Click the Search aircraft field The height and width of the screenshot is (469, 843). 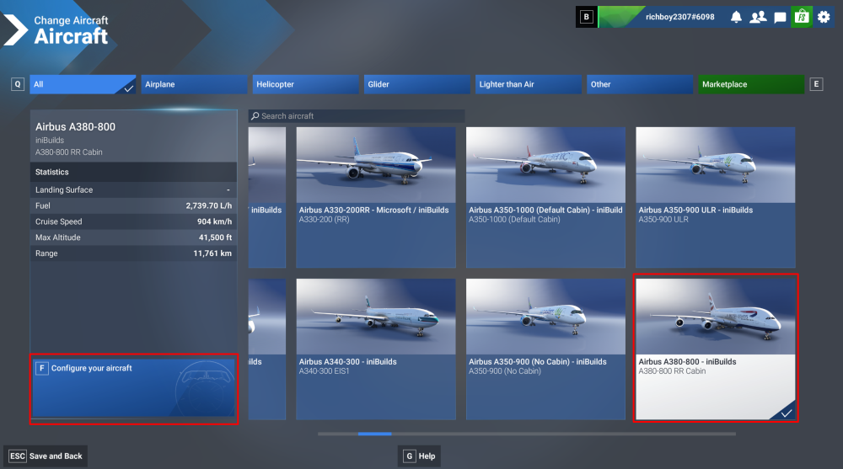coord(357,116)
